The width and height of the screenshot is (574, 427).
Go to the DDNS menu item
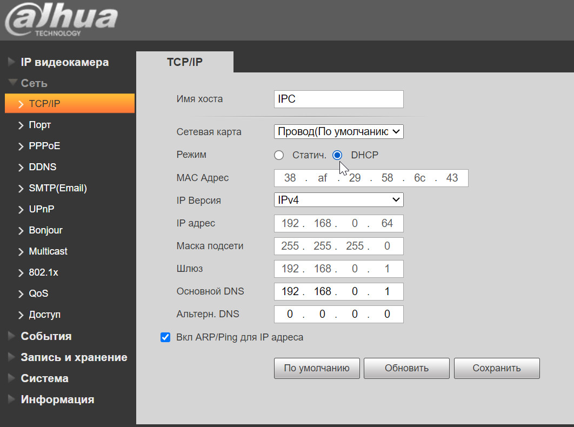(42, 167)
